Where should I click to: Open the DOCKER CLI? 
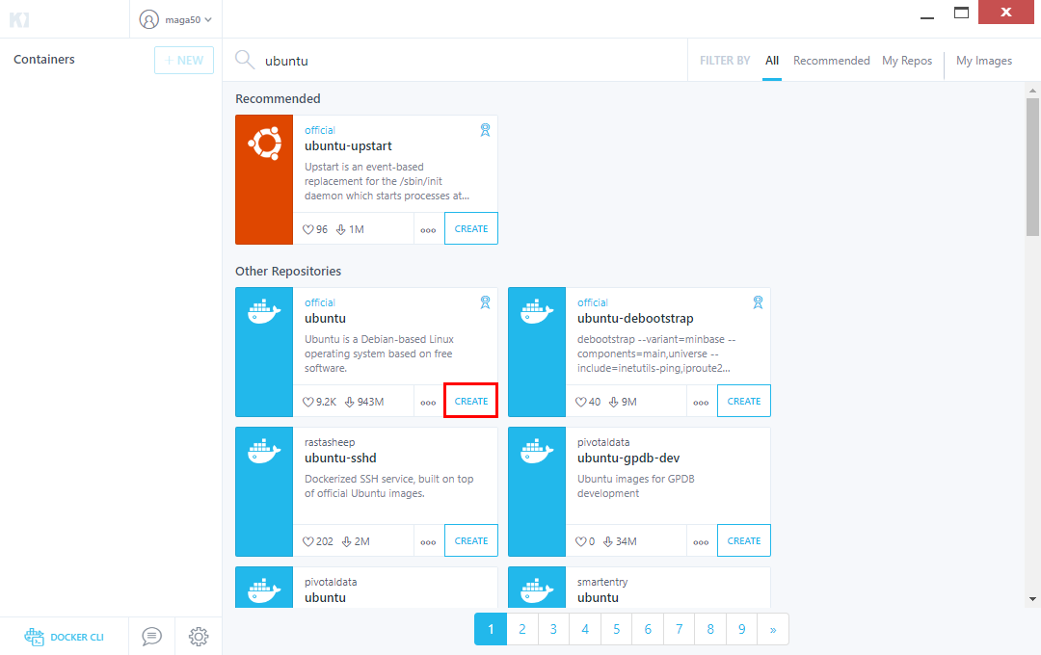coord(64,636)
